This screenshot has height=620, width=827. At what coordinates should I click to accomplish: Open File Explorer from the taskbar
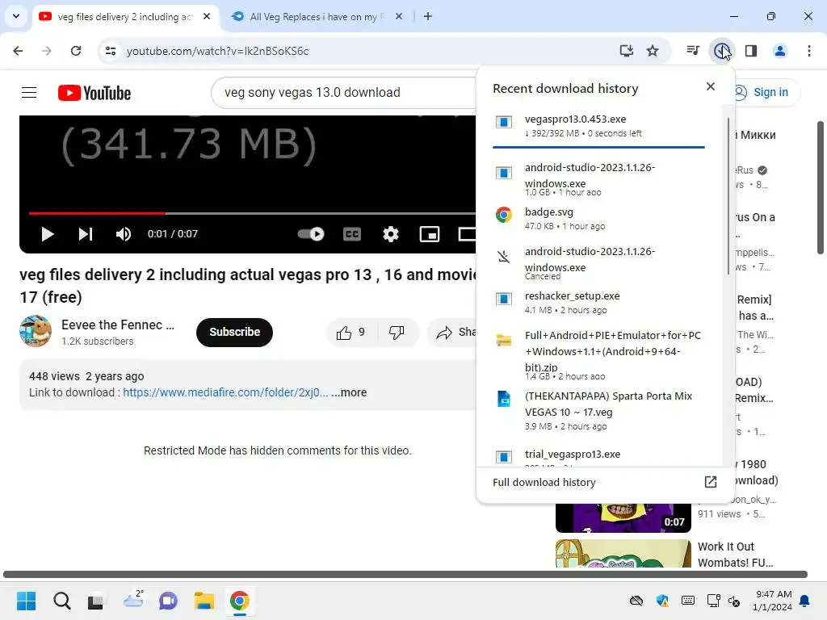click(204, 601)
